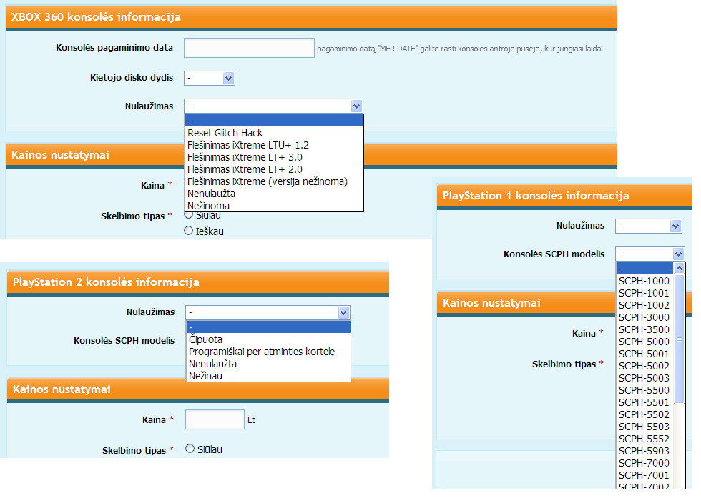The image size is (701, 498).
Task: Click the Kaina input field in PlayStation 2 form
Action: (215, 419)
